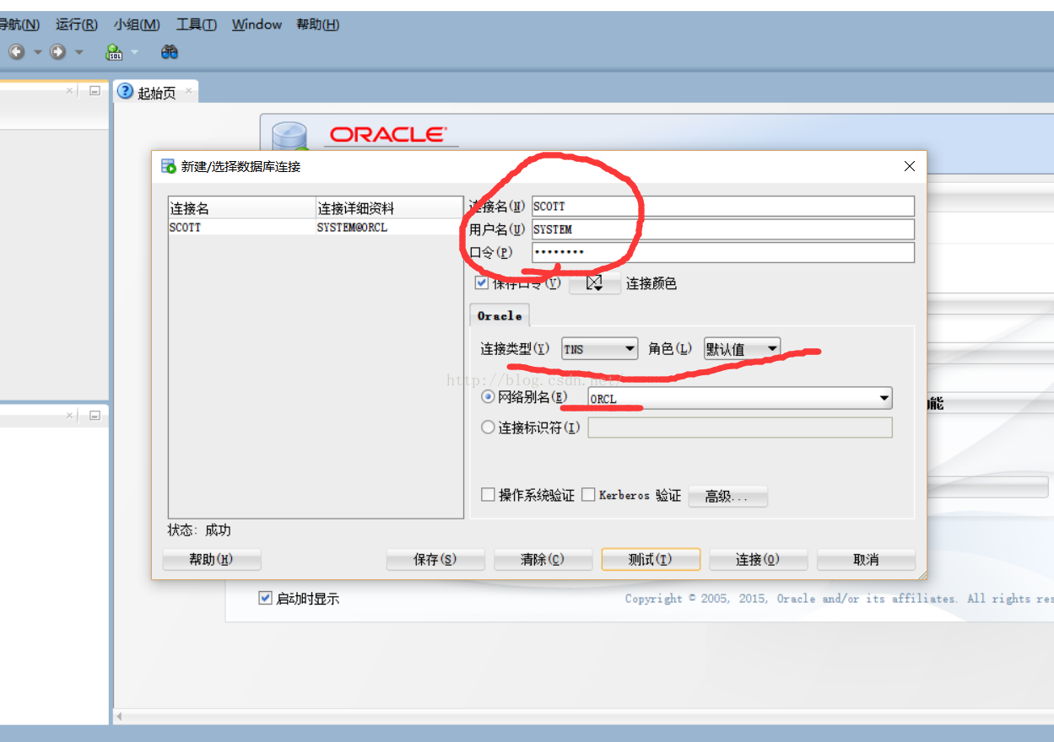Click the 帮助(H) button
Image resolution: width=1054 pixels, height=742 pixels.
212,560
